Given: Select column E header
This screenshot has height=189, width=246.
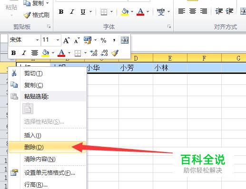Looking at the screenshot, I should (x=170, y=58).
